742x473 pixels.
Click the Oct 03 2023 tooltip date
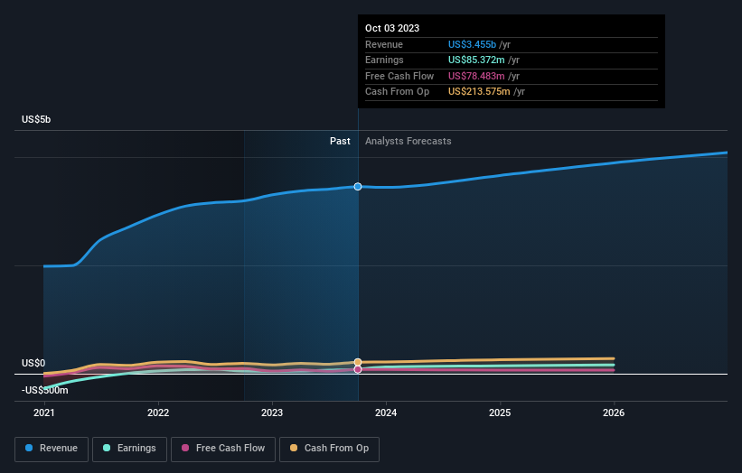(x=392, y=28)
